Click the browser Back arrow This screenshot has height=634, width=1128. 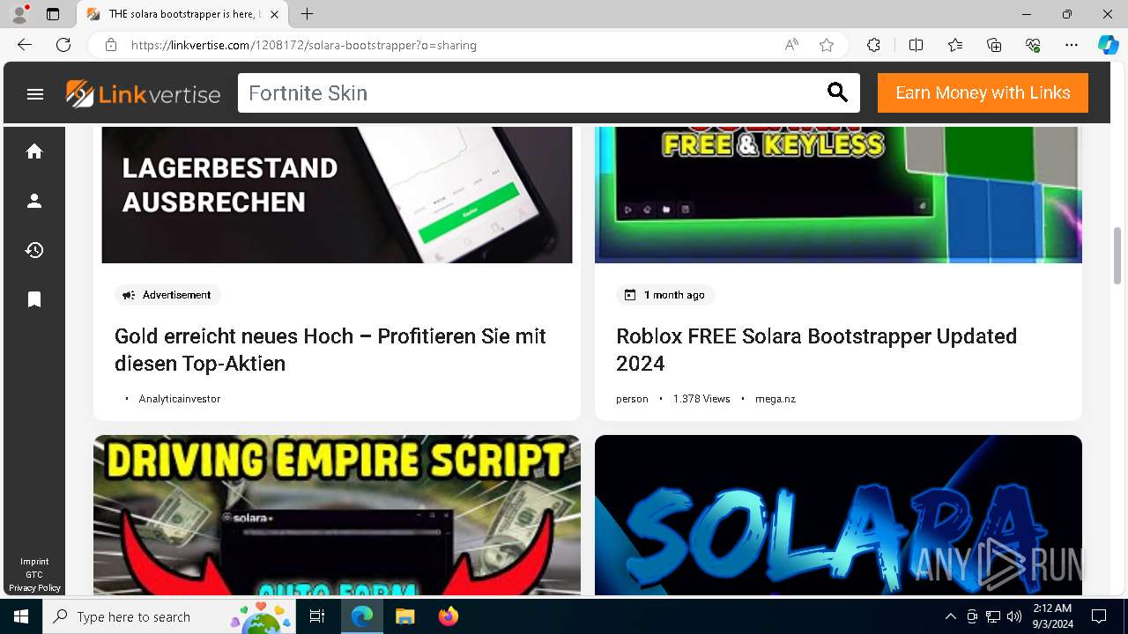pyautogui.click(x=25, y=45)
